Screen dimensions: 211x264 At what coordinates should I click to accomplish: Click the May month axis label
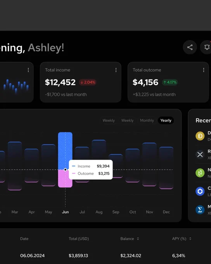48,212
